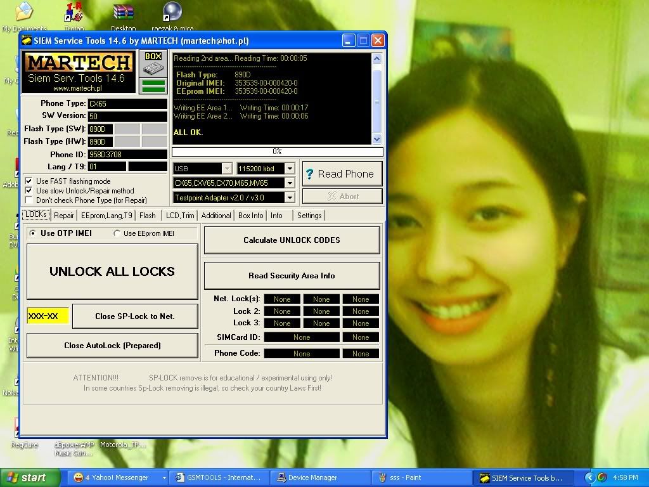Viewport: 649px width, 487px height.
Task: Click the Lang / T9 01 field
Action: [106, 167]
